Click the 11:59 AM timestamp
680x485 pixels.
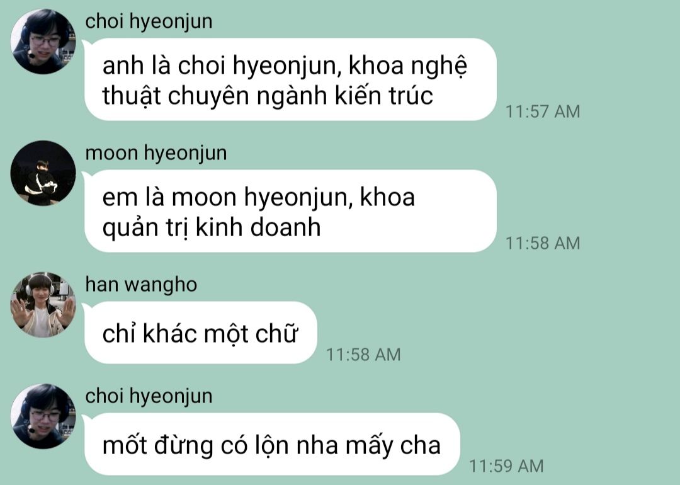tap(506, 466)
